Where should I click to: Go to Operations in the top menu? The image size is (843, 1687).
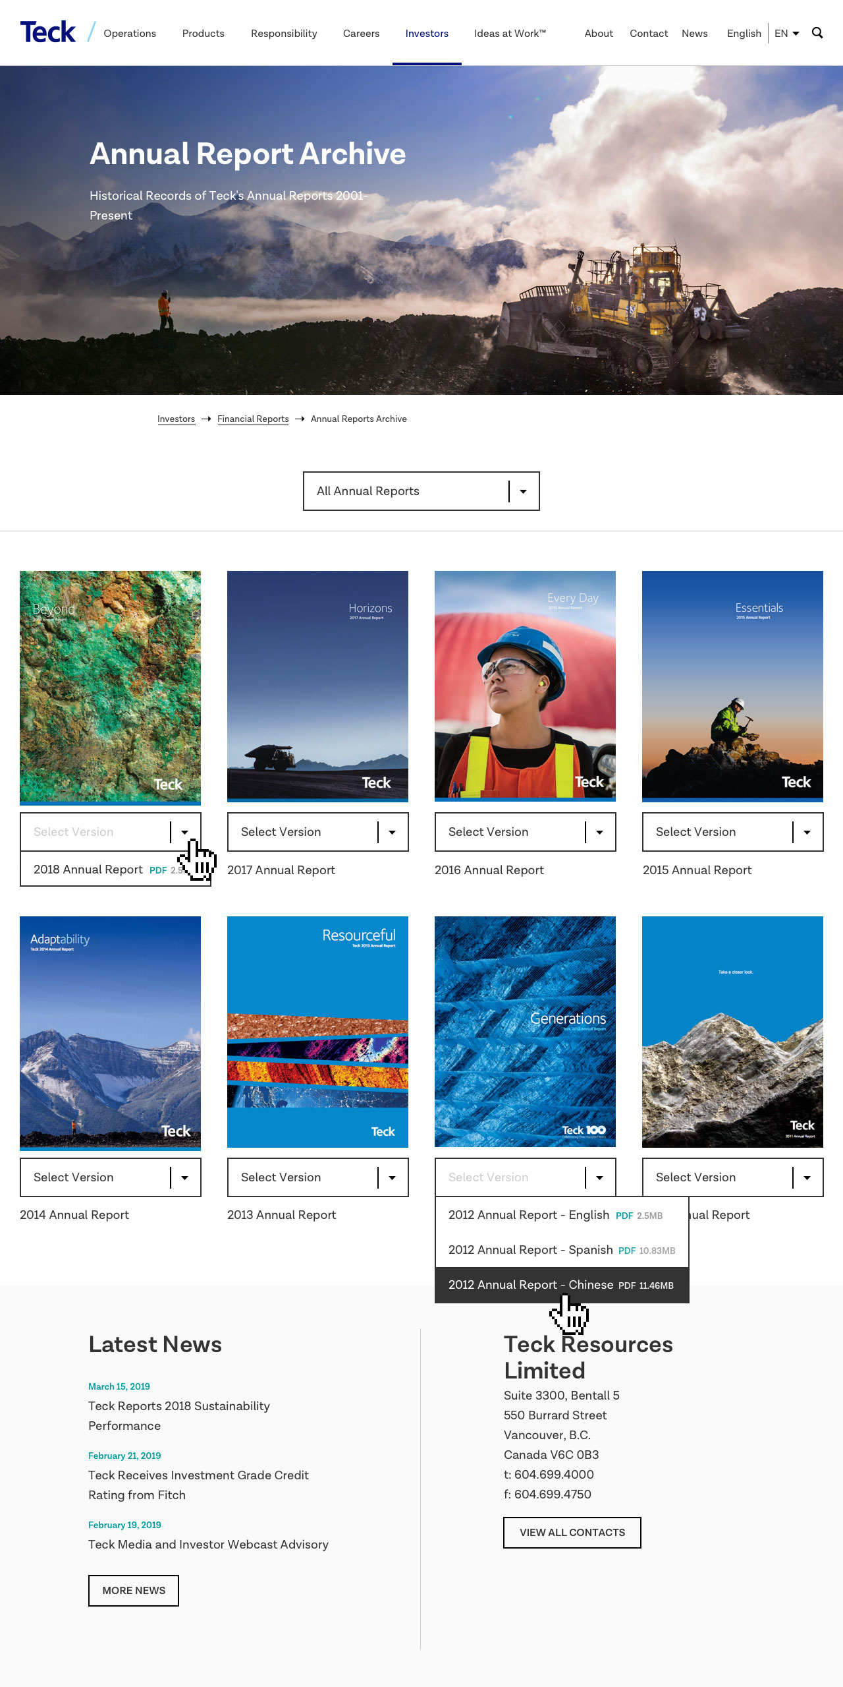(x=130, y=34)
